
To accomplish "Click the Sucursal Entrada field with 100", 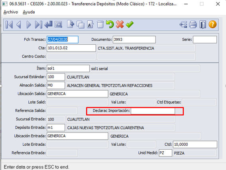I will 56,119.
